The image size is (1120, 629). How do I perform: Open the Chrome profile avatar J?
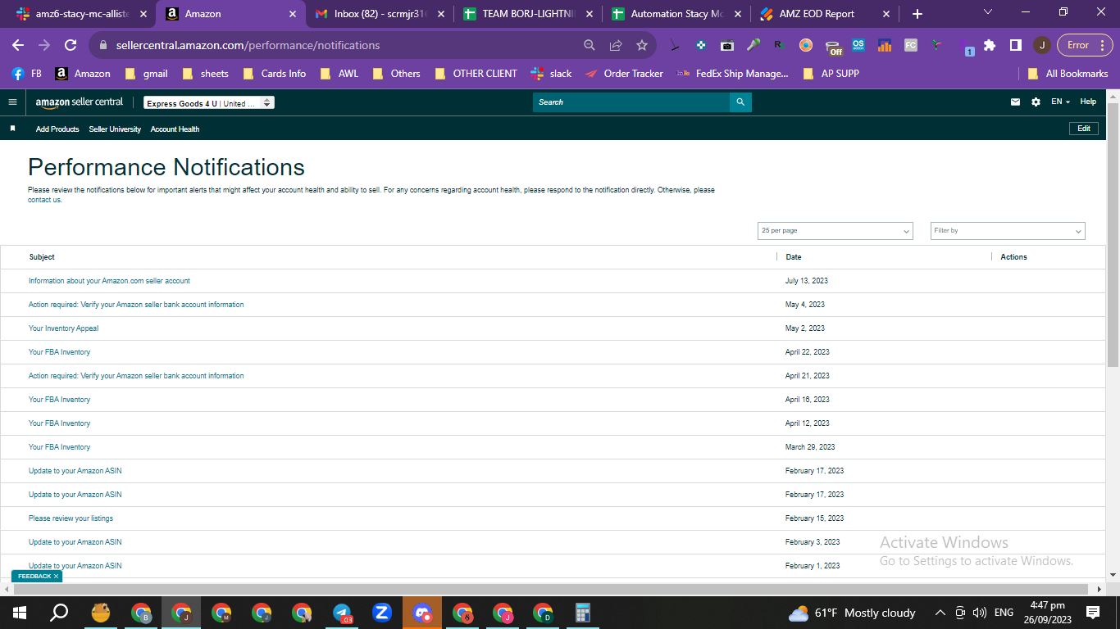(x=1042, y=45)
